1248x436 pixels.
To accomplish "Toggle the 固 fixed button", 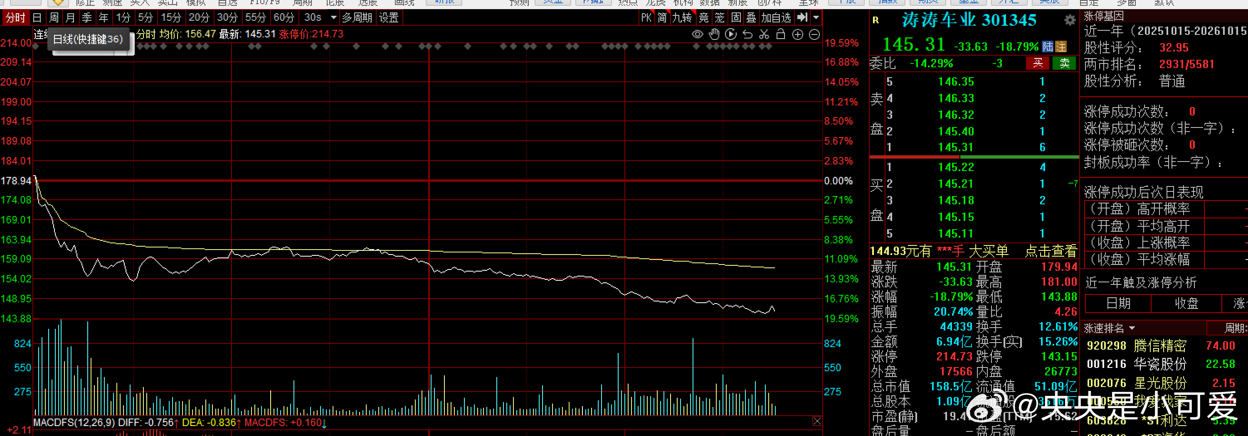I will click(736, 18).
